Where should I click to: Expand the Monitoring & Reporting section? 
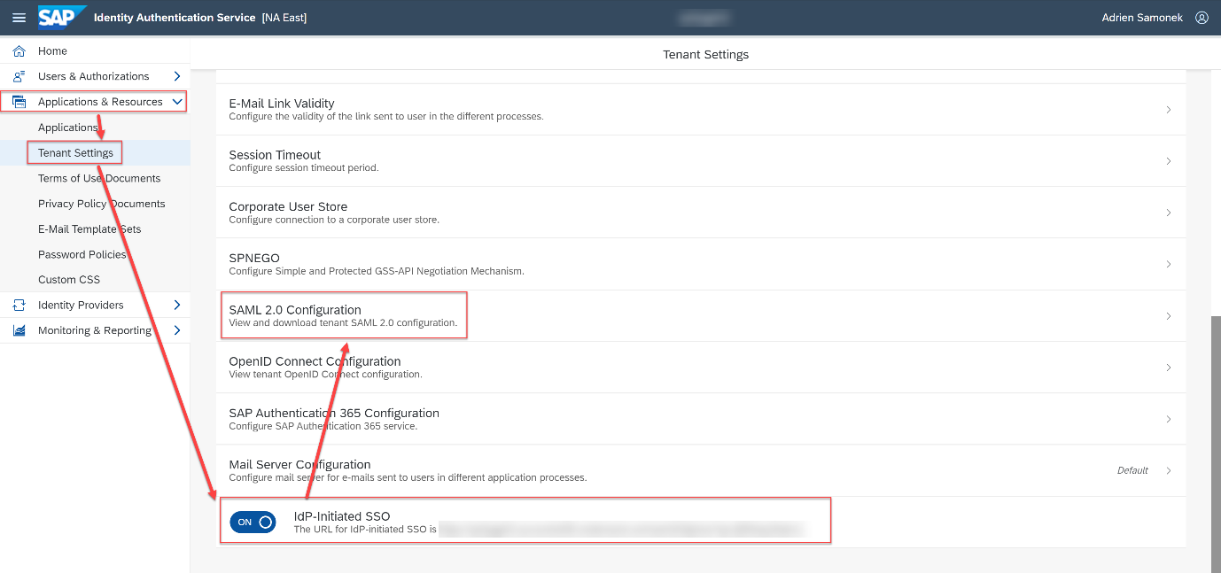177,330
